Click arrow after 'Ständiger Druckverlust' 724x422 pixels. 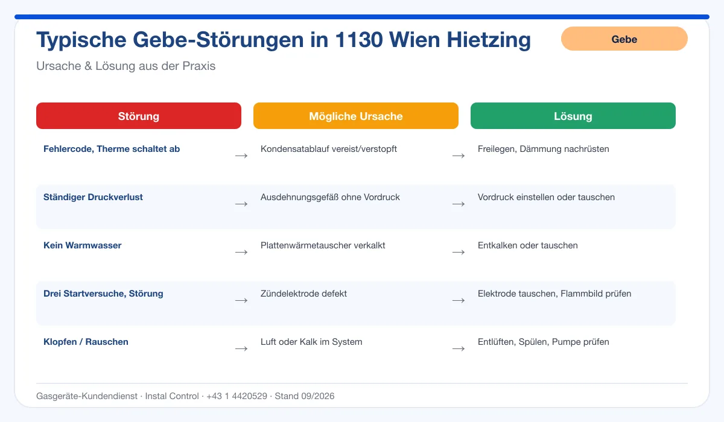click(x=241, y=204)
